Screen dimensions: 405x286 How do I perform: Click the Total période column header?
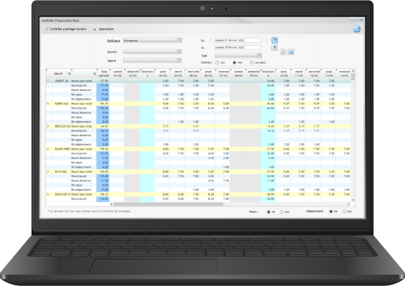click(104, 74)
